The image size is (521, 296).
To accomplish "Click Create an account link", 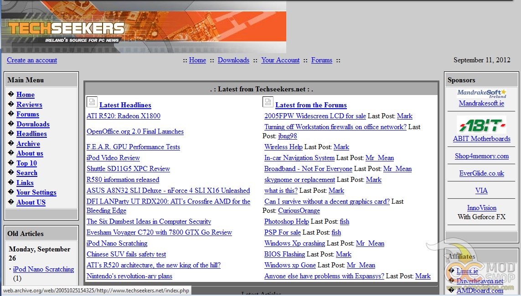I will click(x=32, y=60).
